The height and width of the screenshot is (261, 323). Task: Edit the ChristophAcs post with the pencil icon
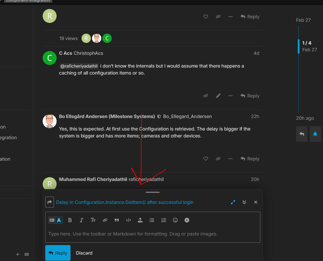pos(218,96)
